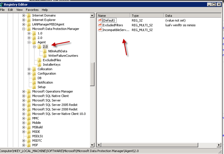Click the WriterFailureCounters folder icon
224x154 pixels.
(x=45, y=56)
